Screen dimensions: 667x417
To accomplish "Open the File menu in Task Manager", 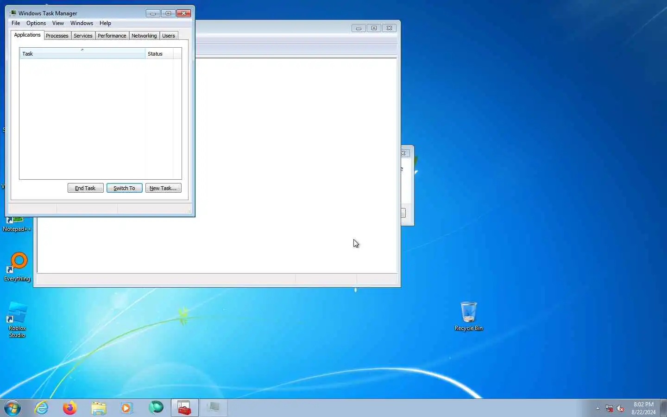I will tap(16, 23).
